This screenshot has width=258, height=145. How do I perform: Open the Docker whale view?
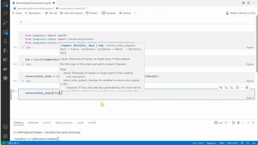[5, 69]
